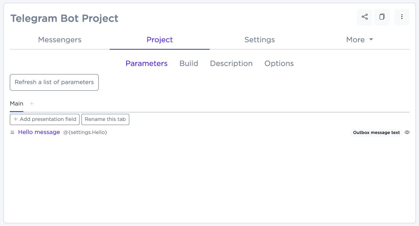Open the Settings tab

[260, 40]
